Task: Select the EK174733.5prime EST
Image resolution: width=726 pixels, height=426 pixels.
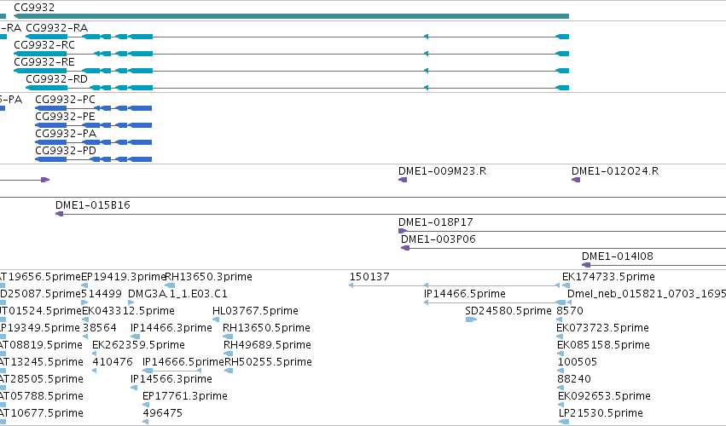Action: pos(566,286)
